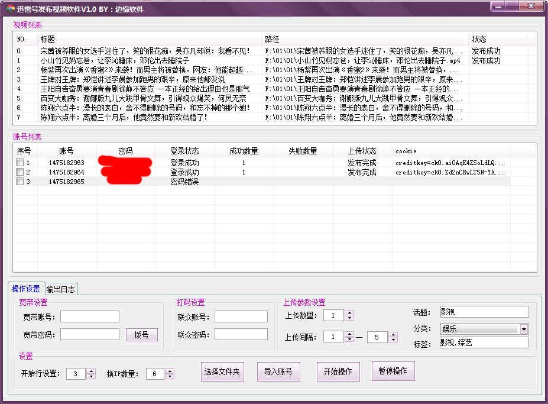This screenshot has width=548, height=404.
Task: Increase the maximum 上传间隔 value
Action: pyautogui.click(x=393, y=334)
